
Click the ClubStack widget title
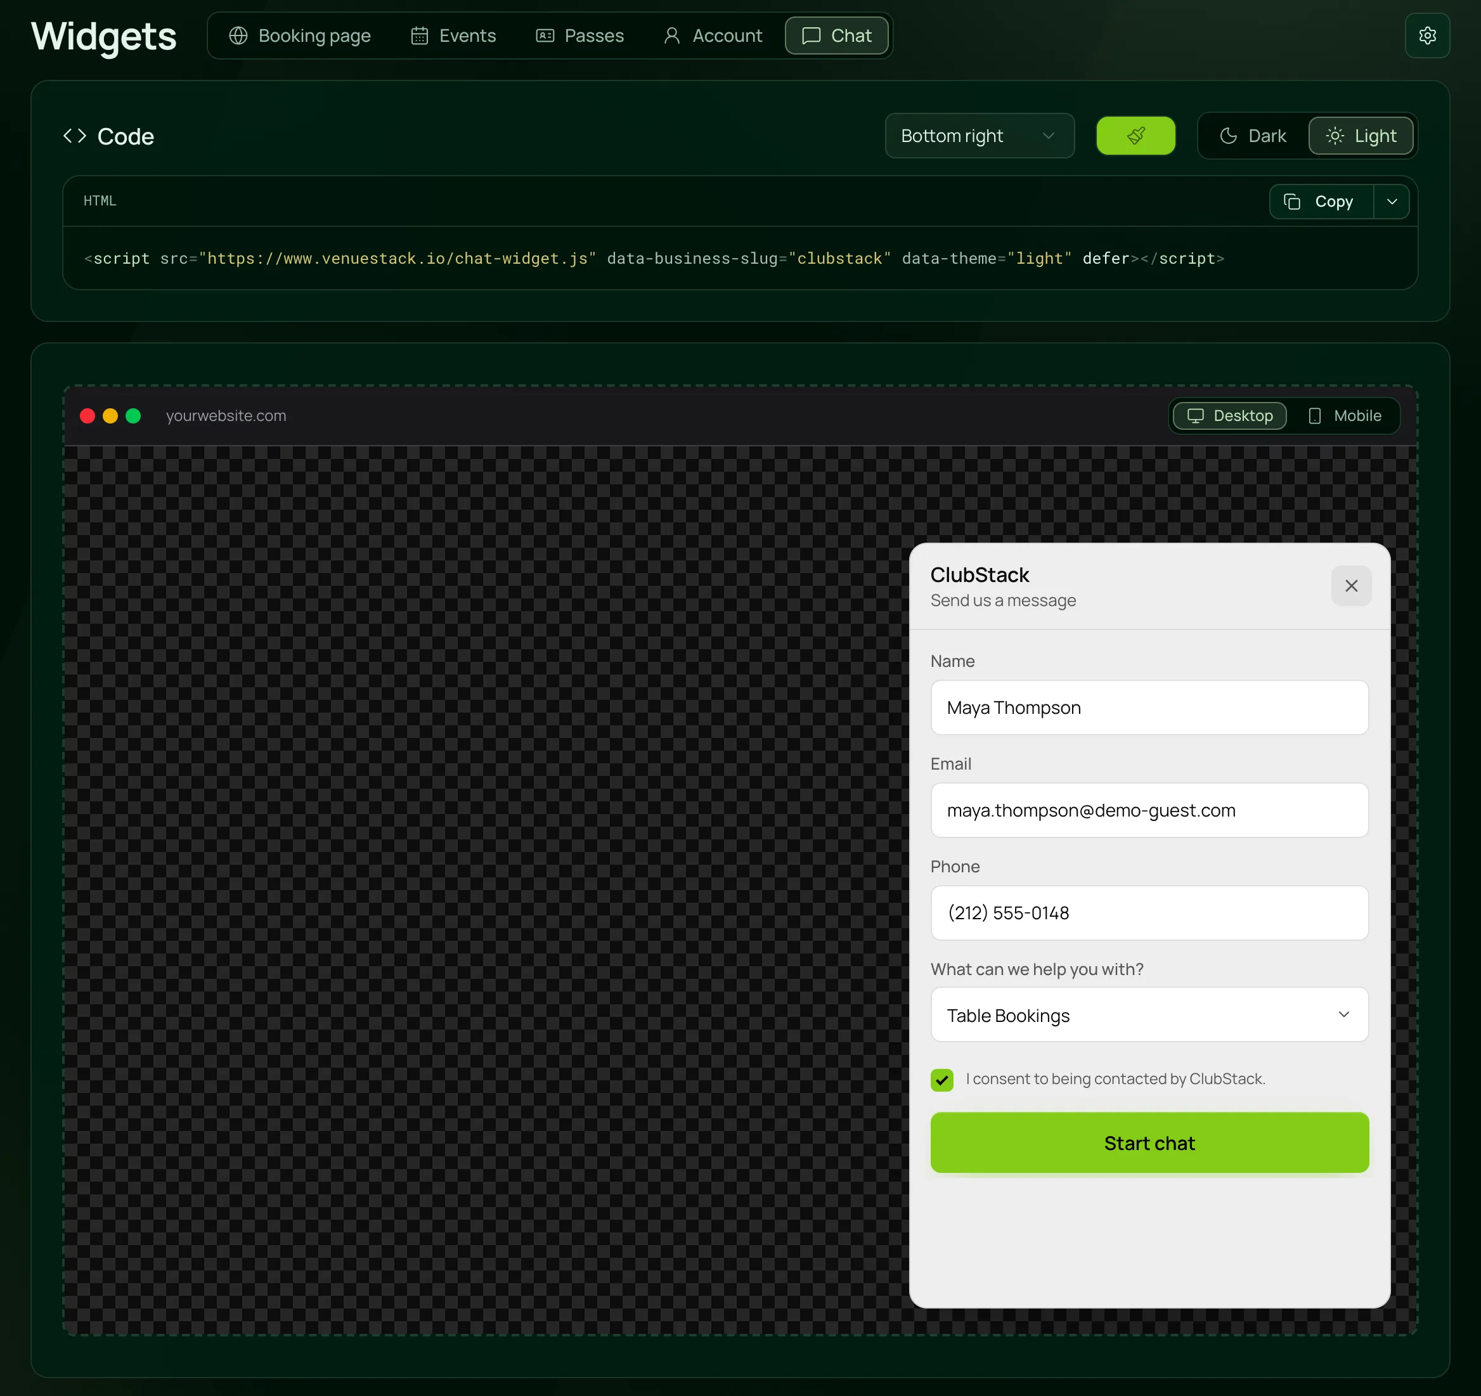click(x=979, y=574)
